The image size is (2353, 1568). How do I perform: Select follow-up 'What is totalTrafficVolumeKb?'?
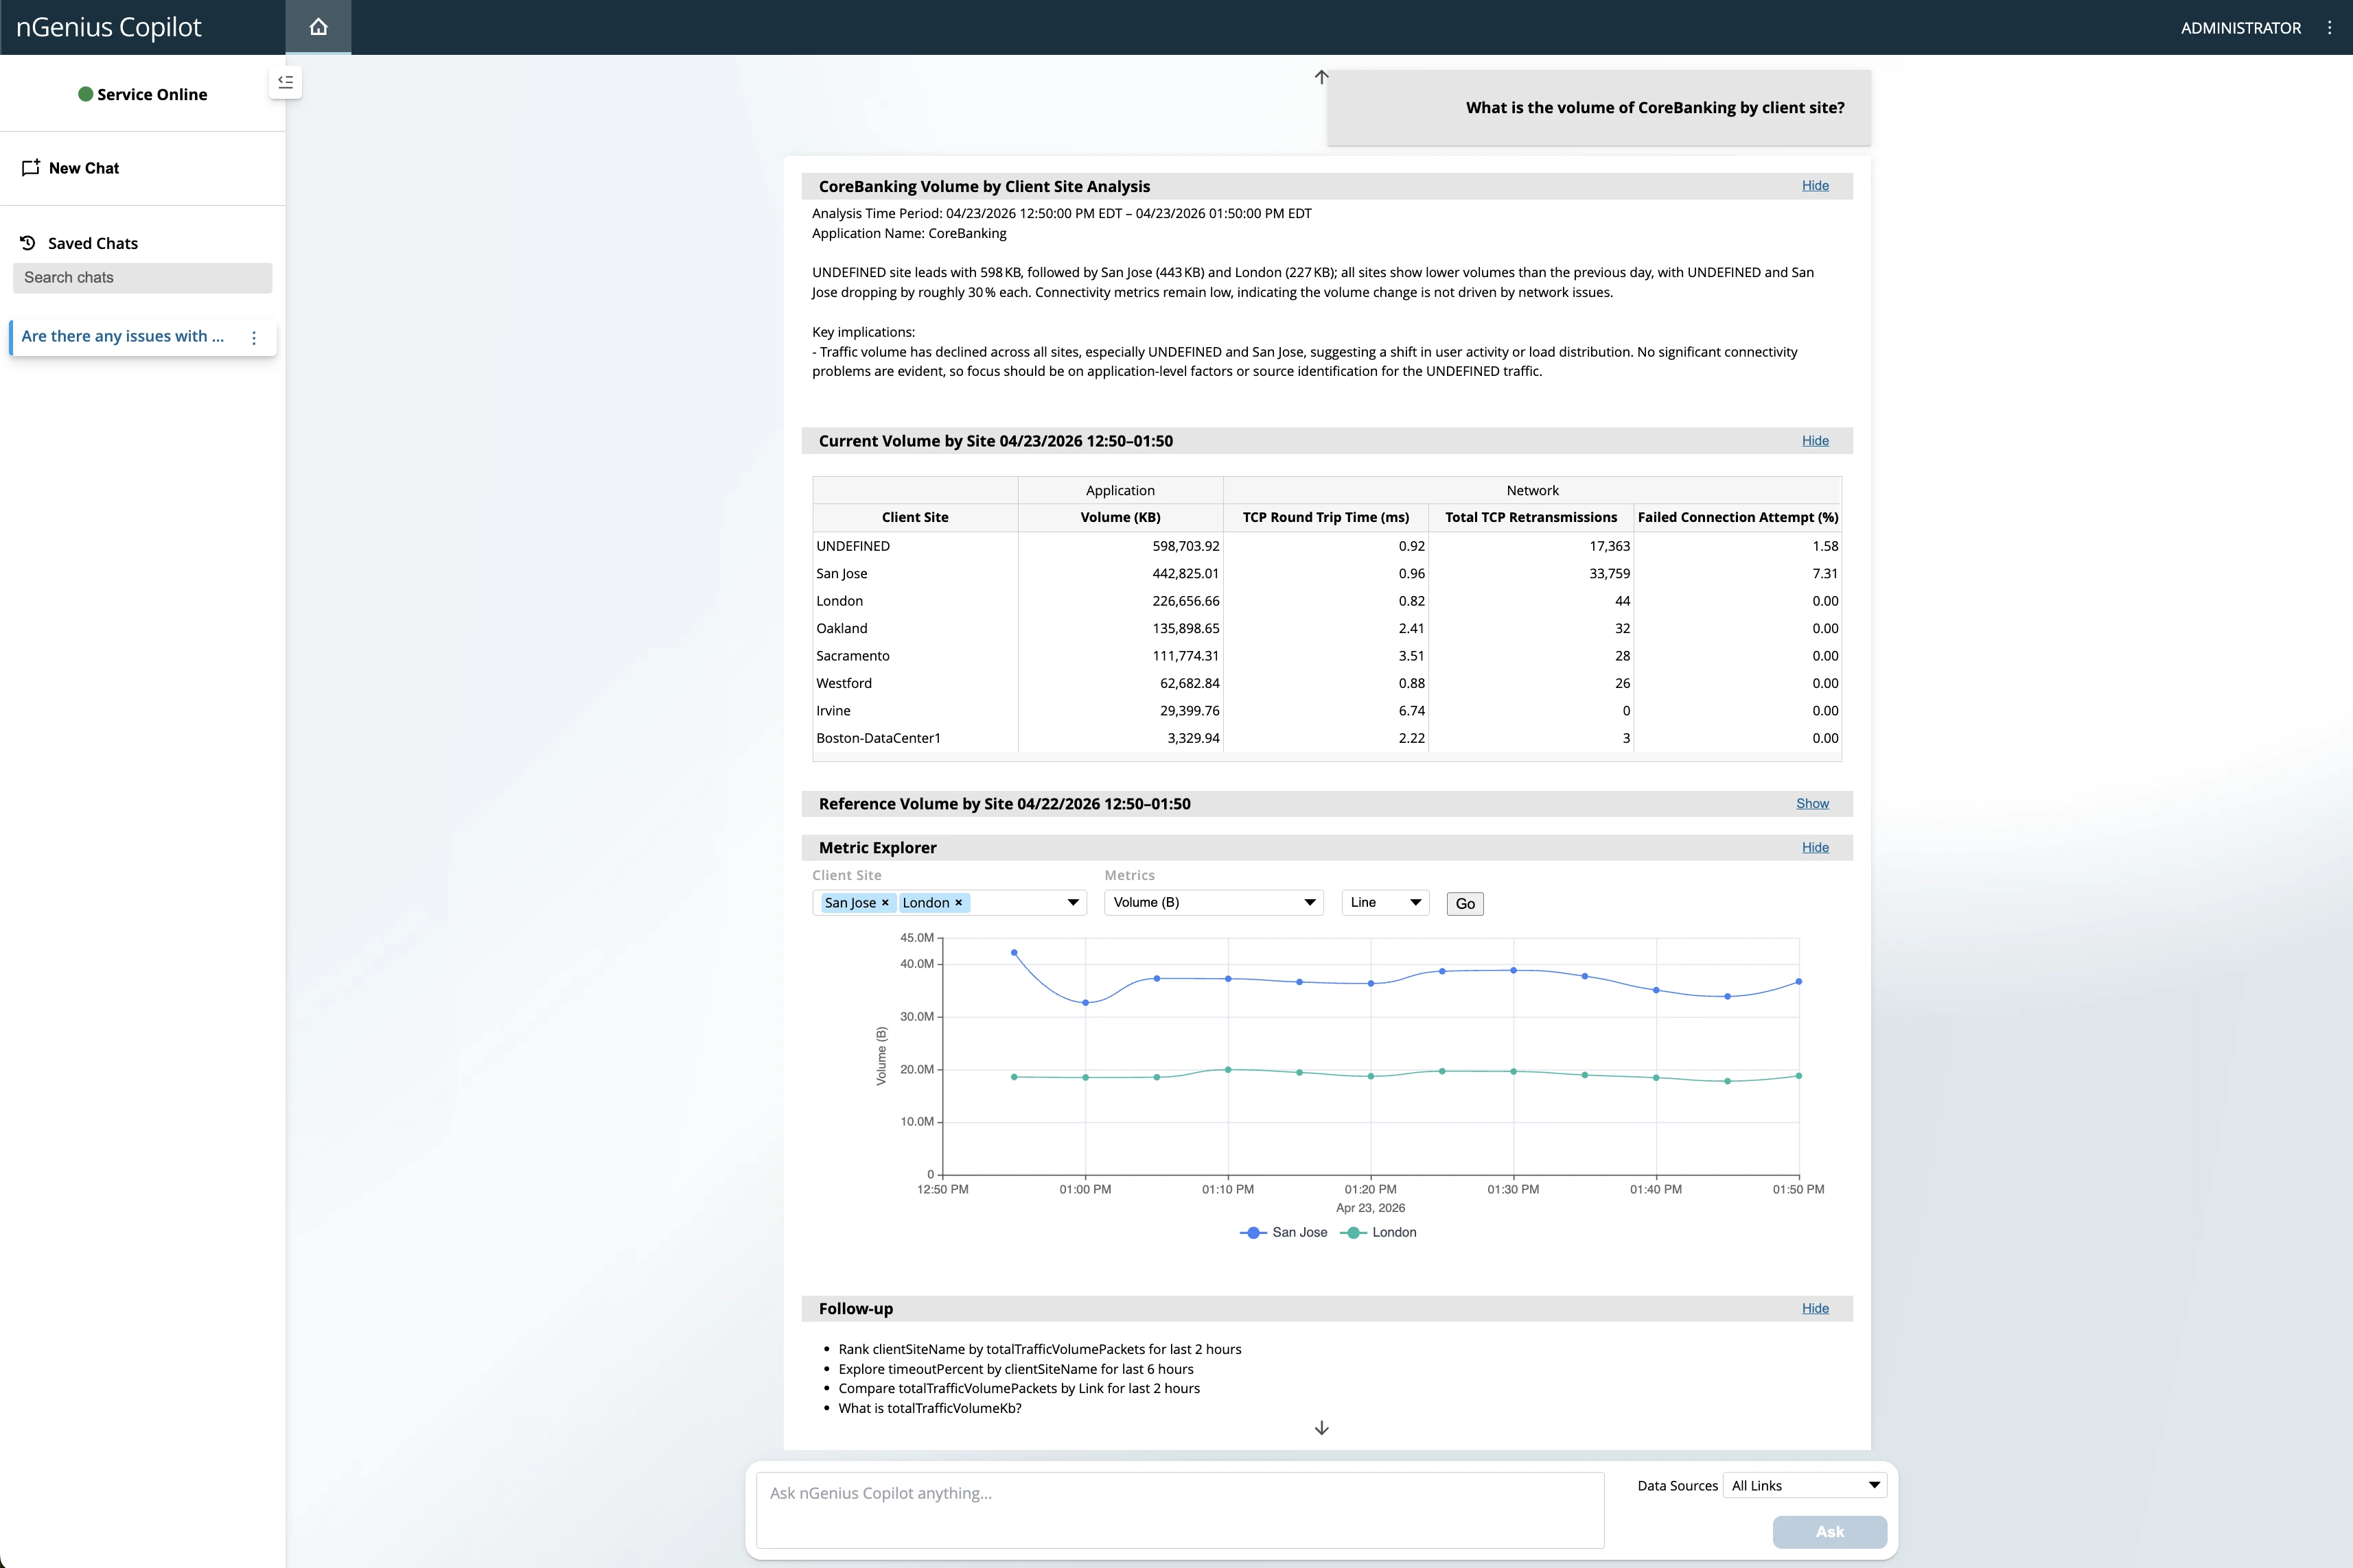pos(929,1409)
